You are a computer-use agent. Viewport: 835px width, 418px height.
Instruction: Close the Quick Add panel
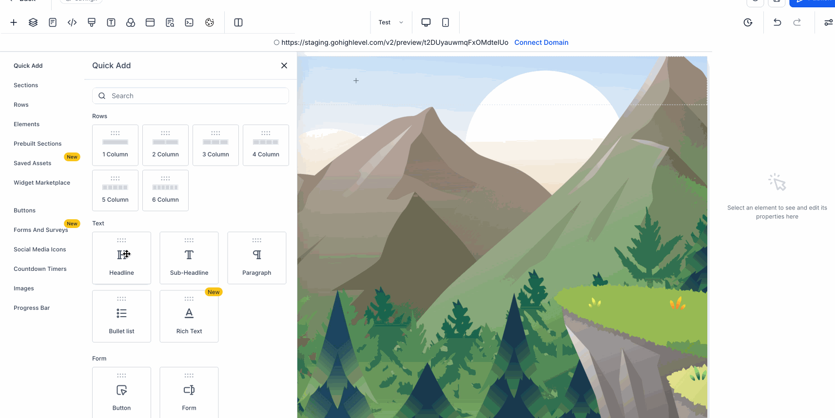[284, 66]
